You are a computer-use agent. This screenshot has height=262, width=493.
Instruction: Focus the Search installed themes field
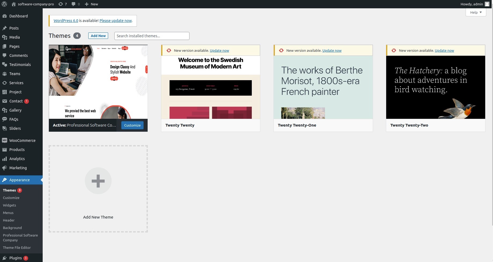coord(152,36)
